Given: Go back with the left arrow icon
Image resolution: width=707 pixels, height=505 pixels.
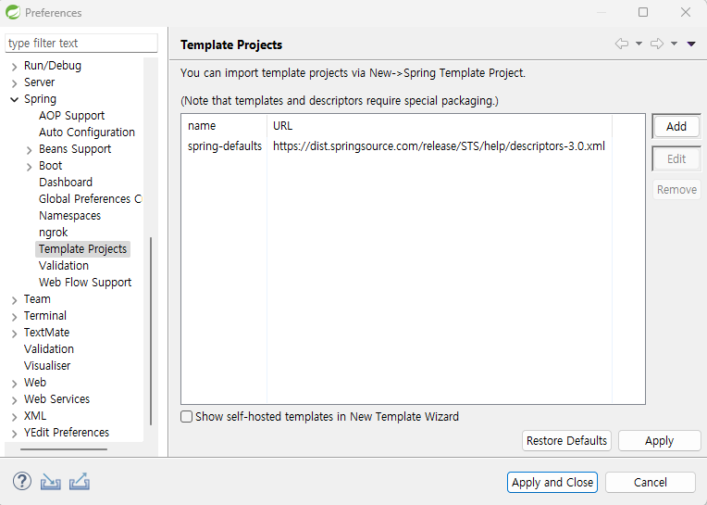Looking at the screenshot, I should (x=622, y=44).
